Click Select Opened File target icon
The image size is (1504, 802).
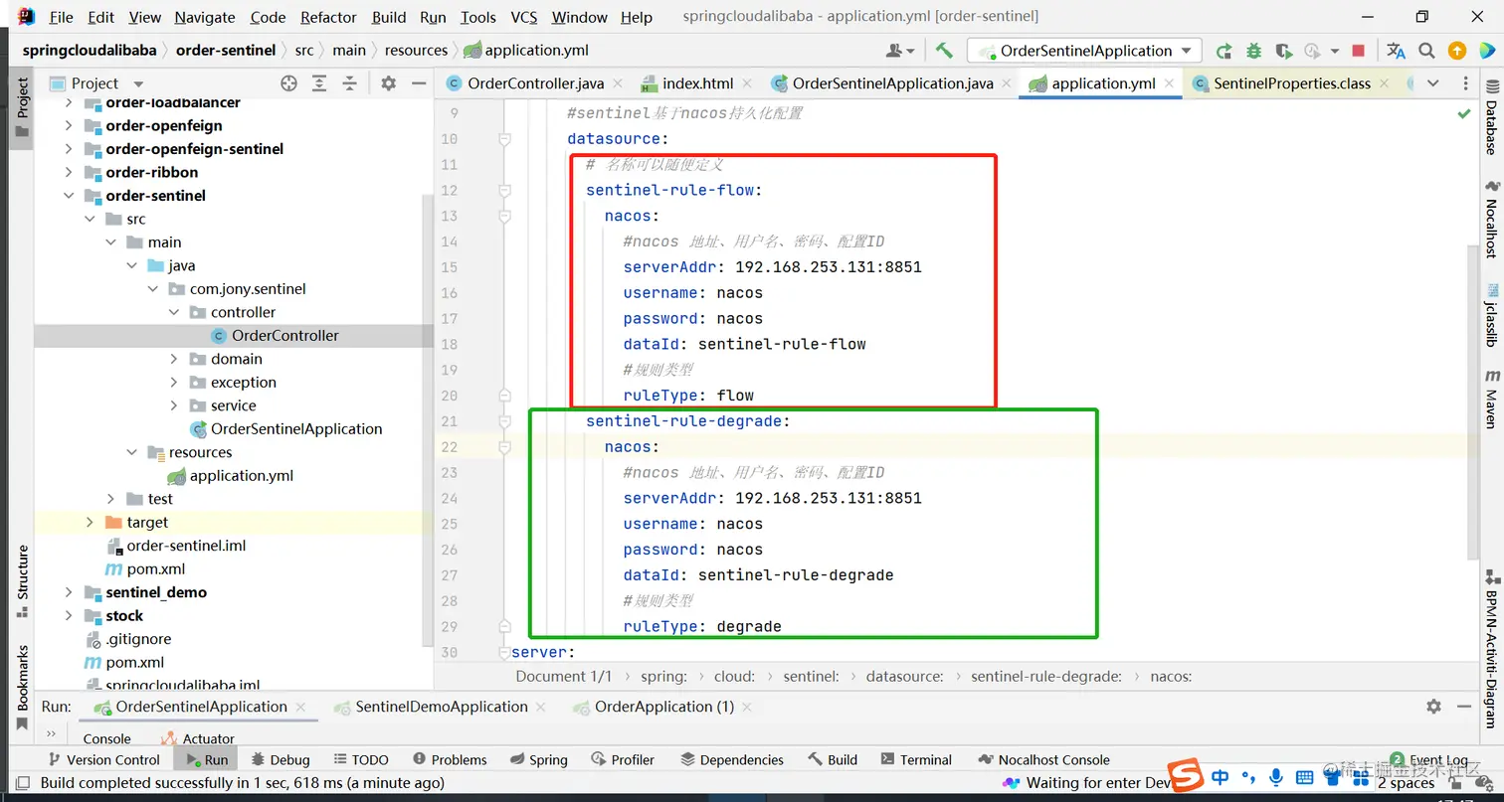288,83
